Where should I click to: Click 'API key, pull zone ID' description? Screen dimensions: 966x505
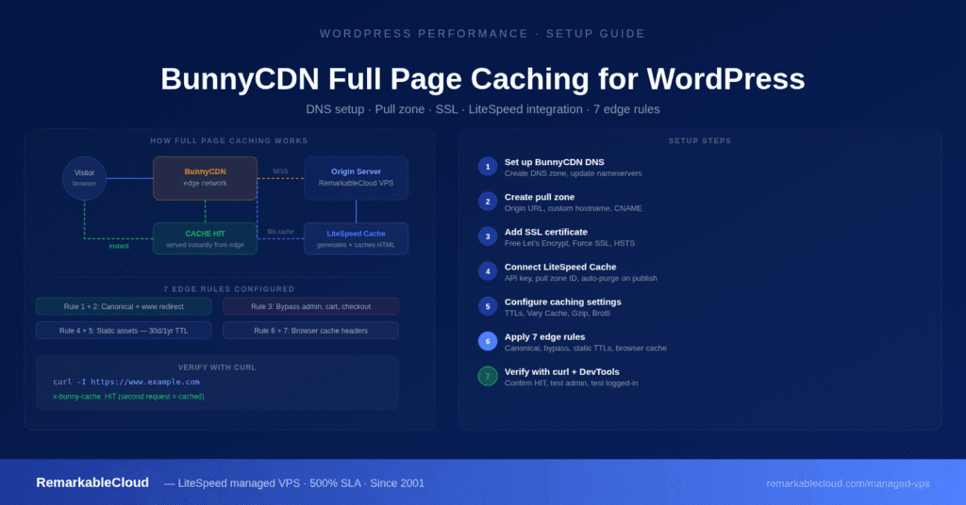point(580,279)
